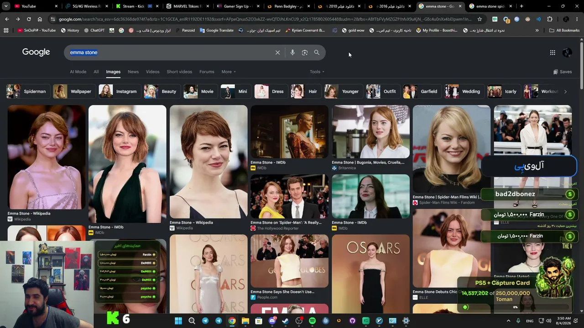Viewport: 584px width, 328px height.
Task: Open the Google Translate bookmark
Action: click(216, 31)
